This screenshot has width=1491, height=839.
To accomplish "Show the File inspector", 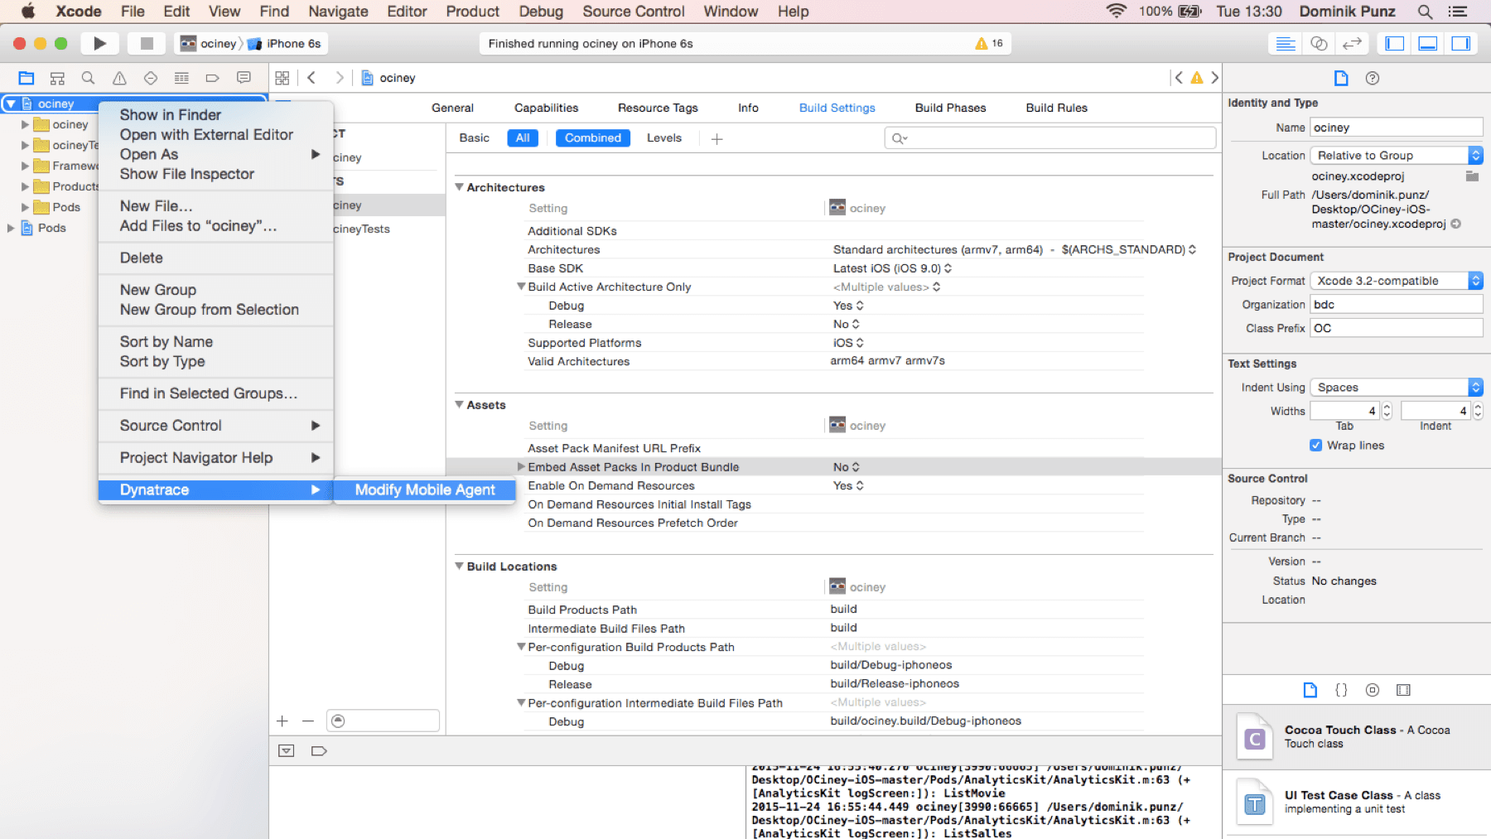I will (1341, 78).
